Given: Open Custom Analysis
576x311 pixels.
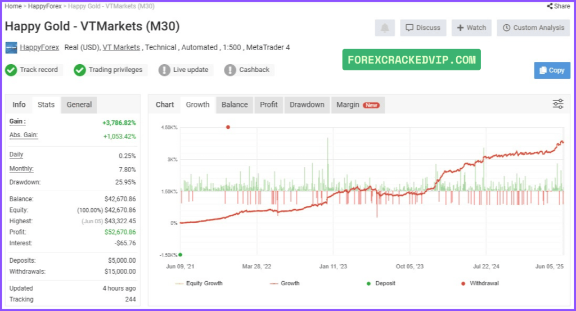Looking at the screenshot, I should [x=533, y=28].
